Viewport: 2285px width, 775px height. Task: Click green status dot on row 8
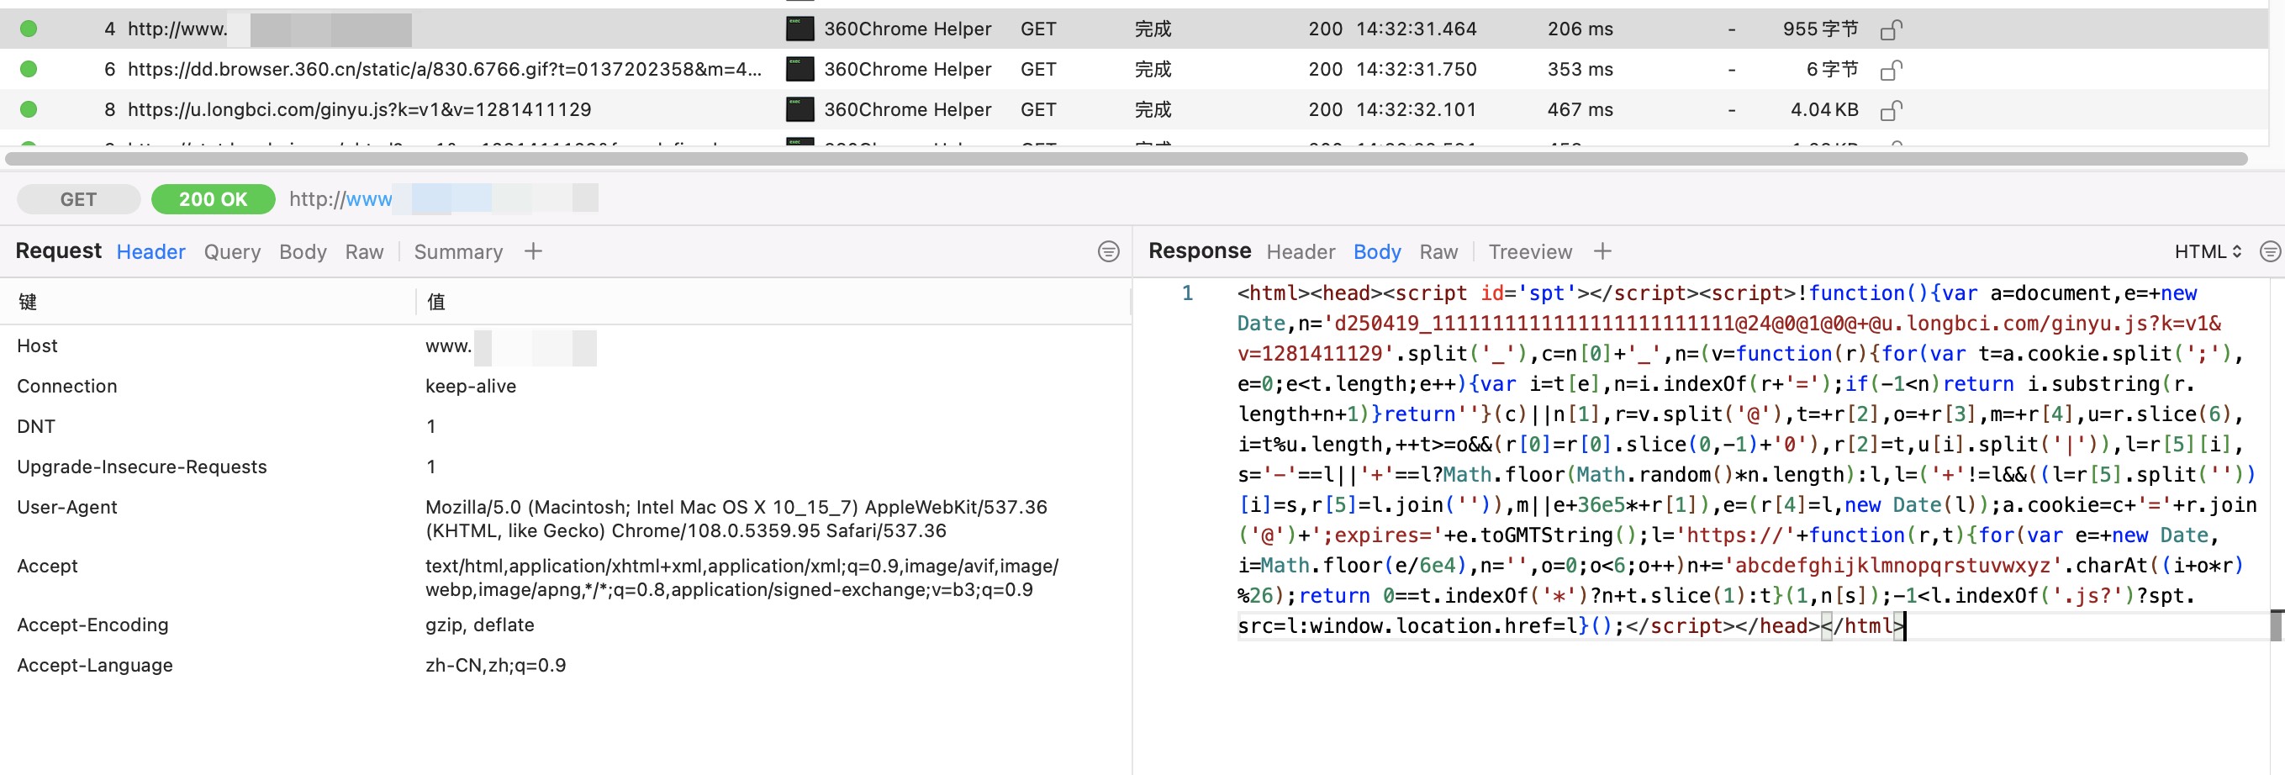click(29, 109)
